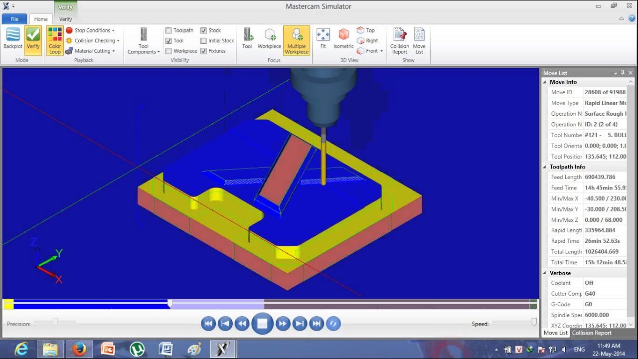Image resolution: width=638 pixels, height=359 pixels.
Task: Switch to Backplot mode
Action: pos(13,39)
